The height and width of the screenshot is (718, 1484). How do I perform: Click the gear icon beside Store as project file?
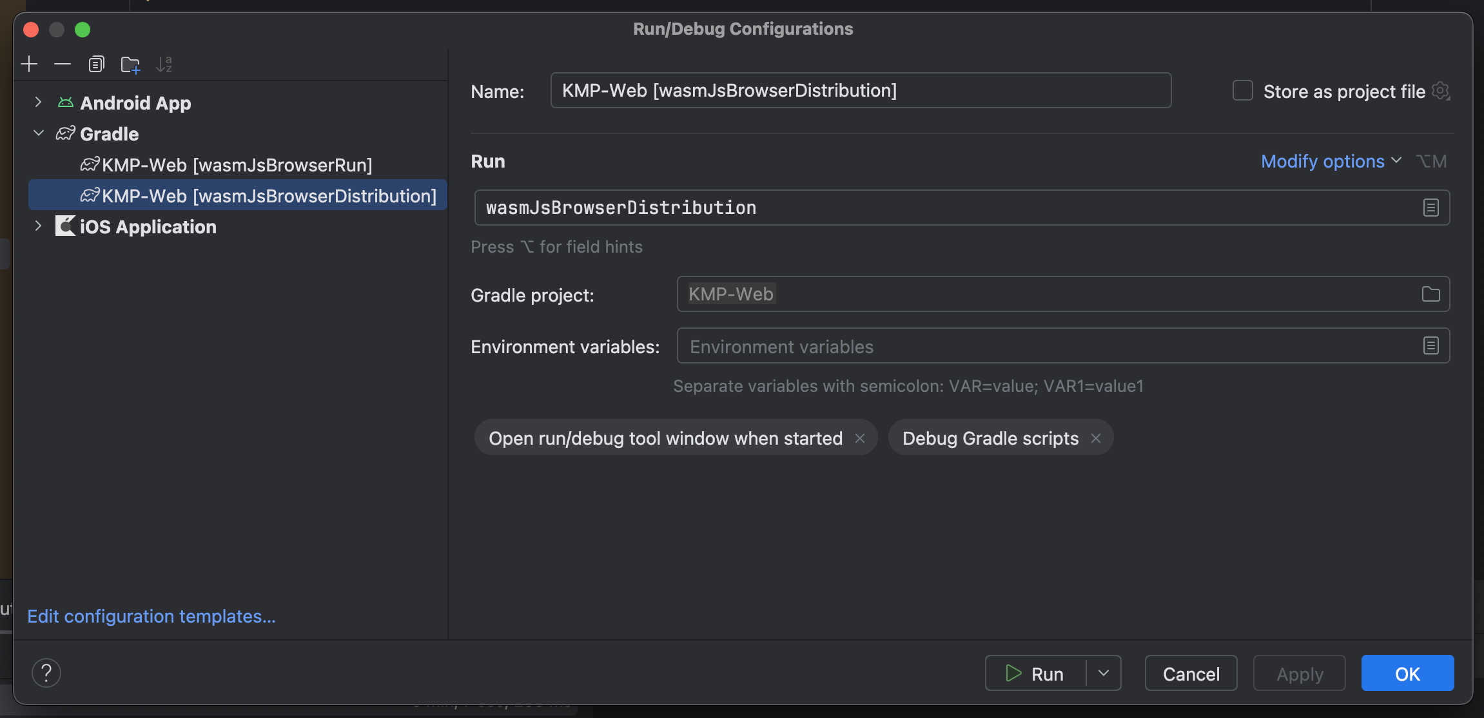point(1441,91)
